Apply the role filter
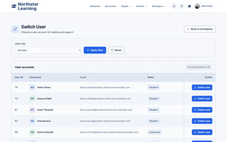The height and width of the screenshot is (142, 227). pos(95,50)
